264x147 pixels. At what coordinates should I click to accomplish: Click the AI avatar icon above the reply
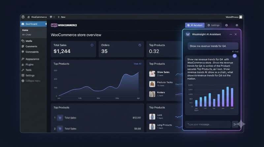(x=235, y=56)
